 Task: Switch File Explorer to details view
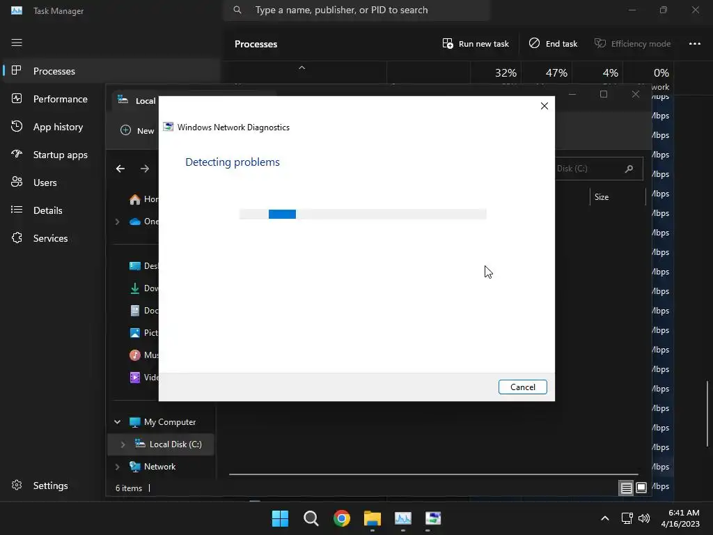pos(626,488)
